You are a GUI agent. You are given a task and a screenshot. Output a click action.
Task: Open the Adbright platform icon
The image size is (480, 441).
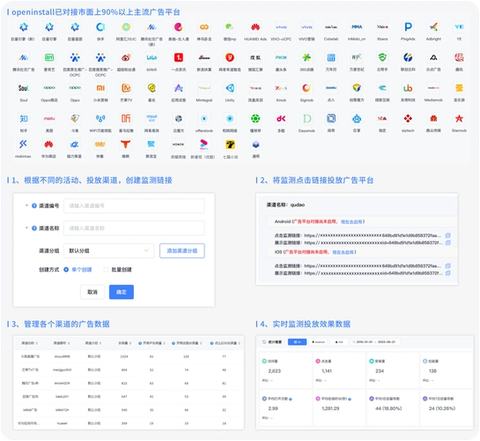pyautogui.click(x=433, y=27)
